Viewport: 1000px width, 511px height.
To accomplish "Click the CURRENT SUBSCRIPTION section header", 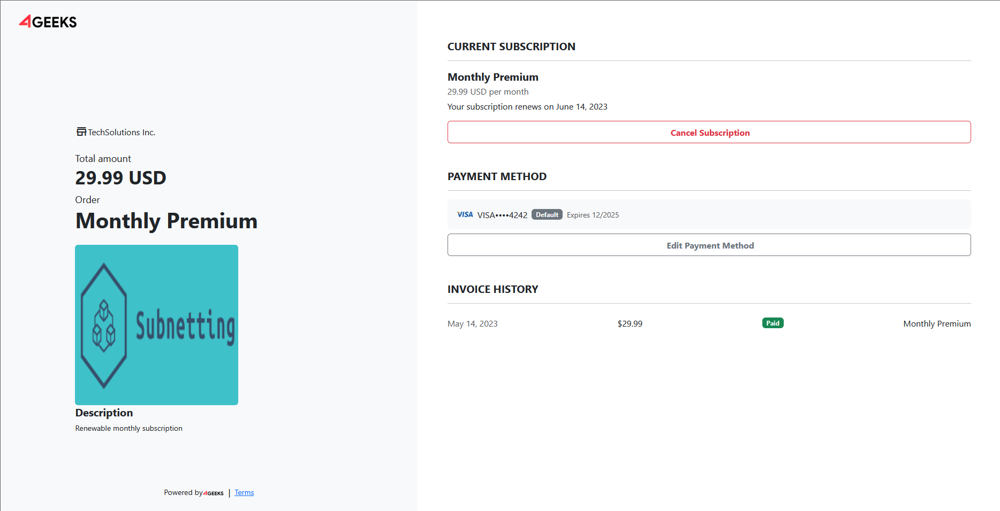I will (x=511, y=47).
